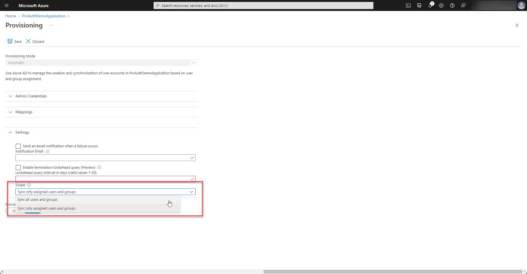Image resolution: width=527 pixels, height=274 pixels.
Task: Open the account avatar menu
Action: tap(521, 5)
